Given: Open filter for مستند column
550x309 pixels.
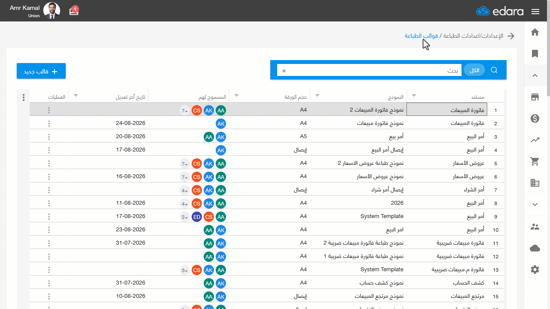Looking at the screenshot, I should [x=414, y=96].
